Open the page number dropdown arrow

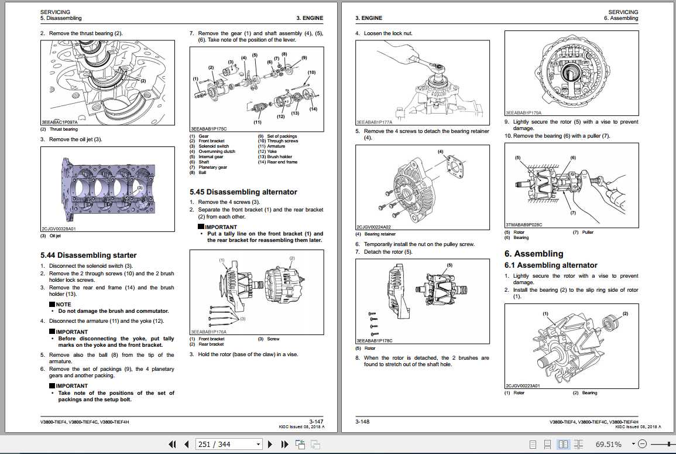point(258,444)
